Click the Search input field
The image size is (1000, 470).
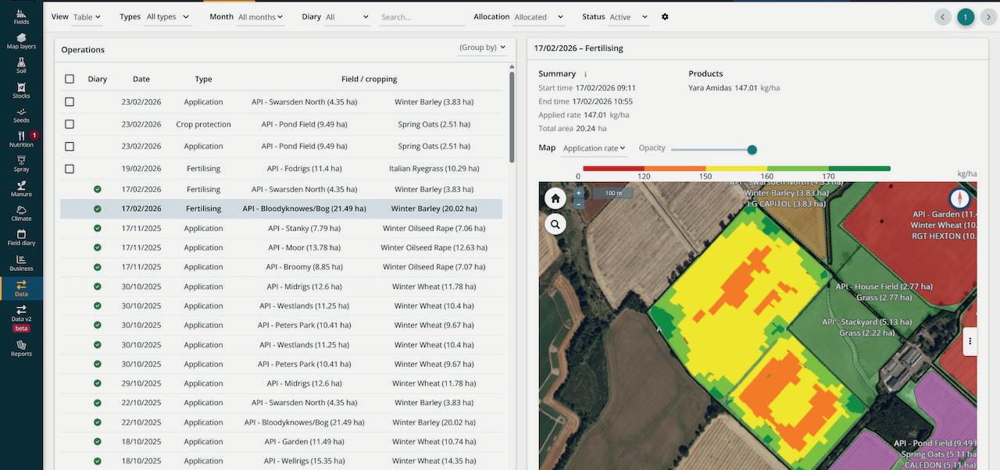(x=421, y=17)
